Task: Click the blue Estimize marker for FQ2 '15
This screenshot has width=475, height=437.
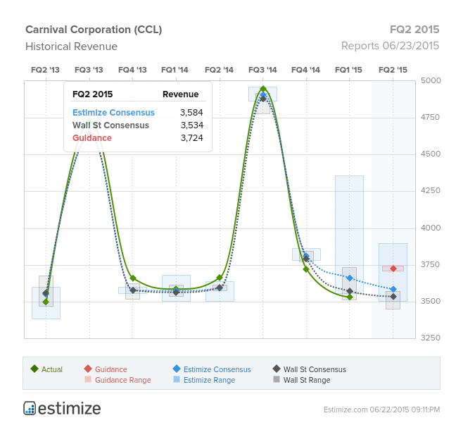Action: click(393, 289)
